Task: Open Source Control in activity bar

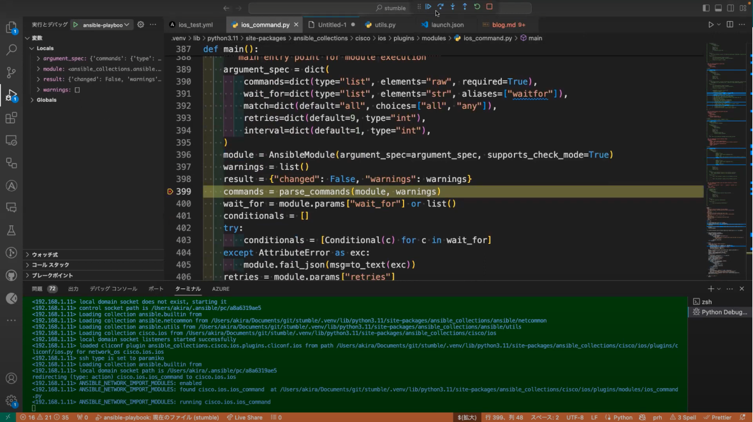Action: point(11,72)
